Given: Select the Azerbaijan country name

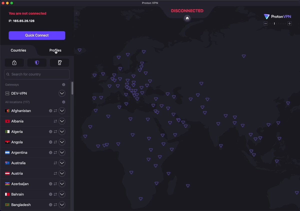Looking at the screenshot, I should [20, 184].
